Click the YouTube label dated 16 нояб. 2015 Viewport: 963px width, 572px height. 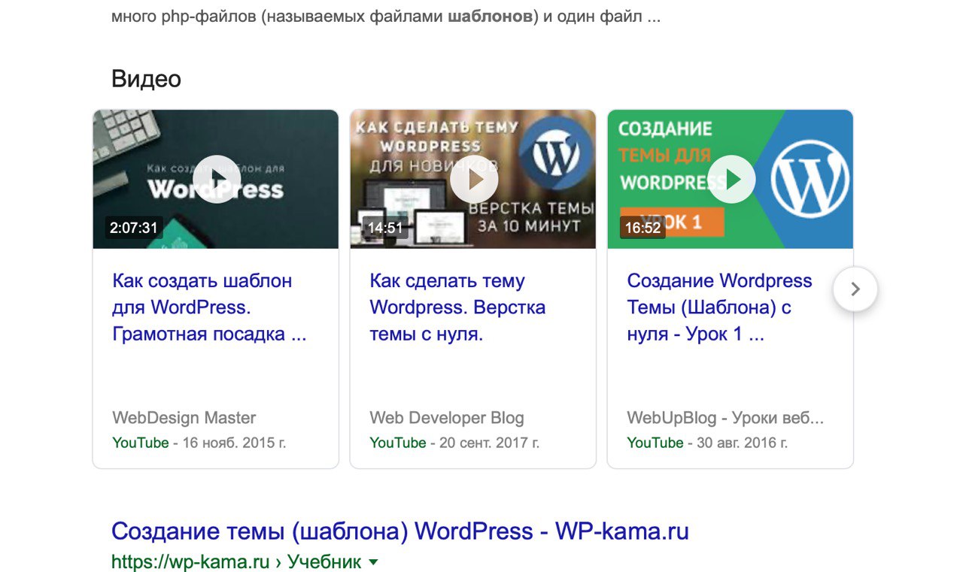[141, 443]
